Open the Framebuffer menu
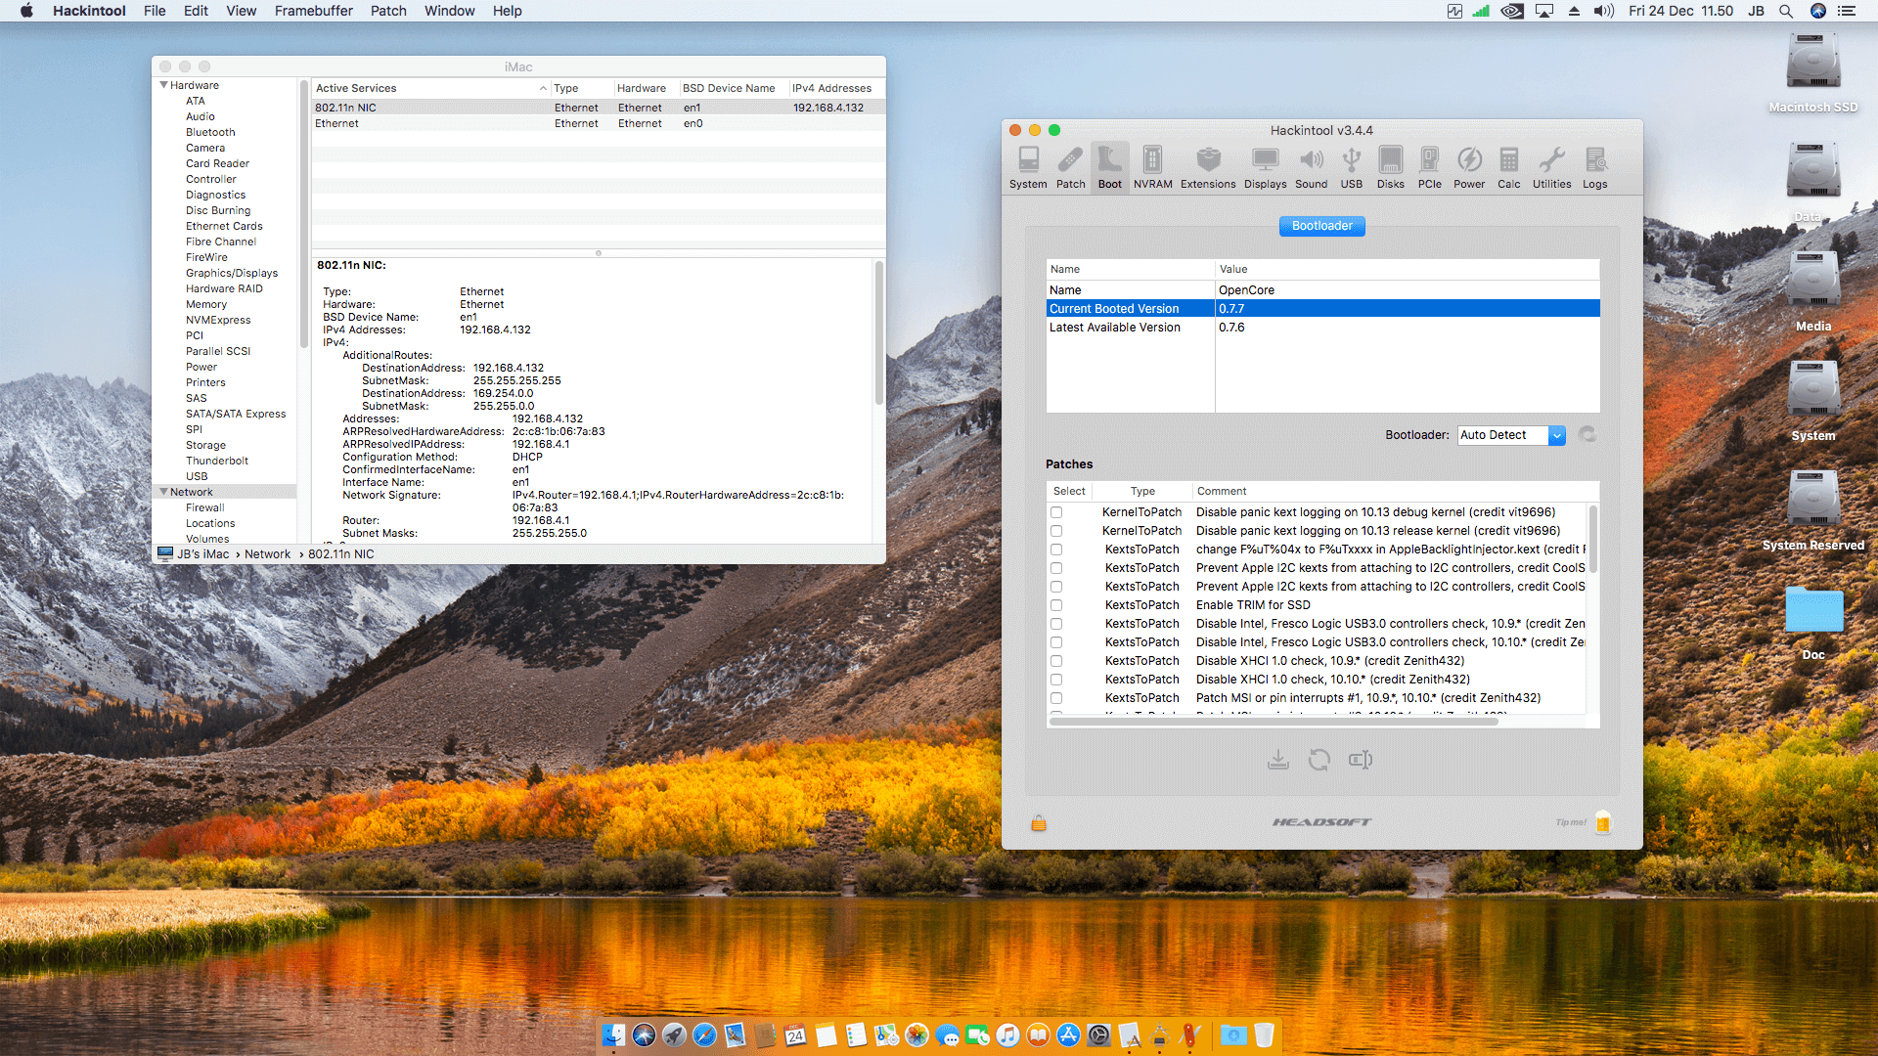The width and height of the screenshot is (1878, 1056). point(313,11)
